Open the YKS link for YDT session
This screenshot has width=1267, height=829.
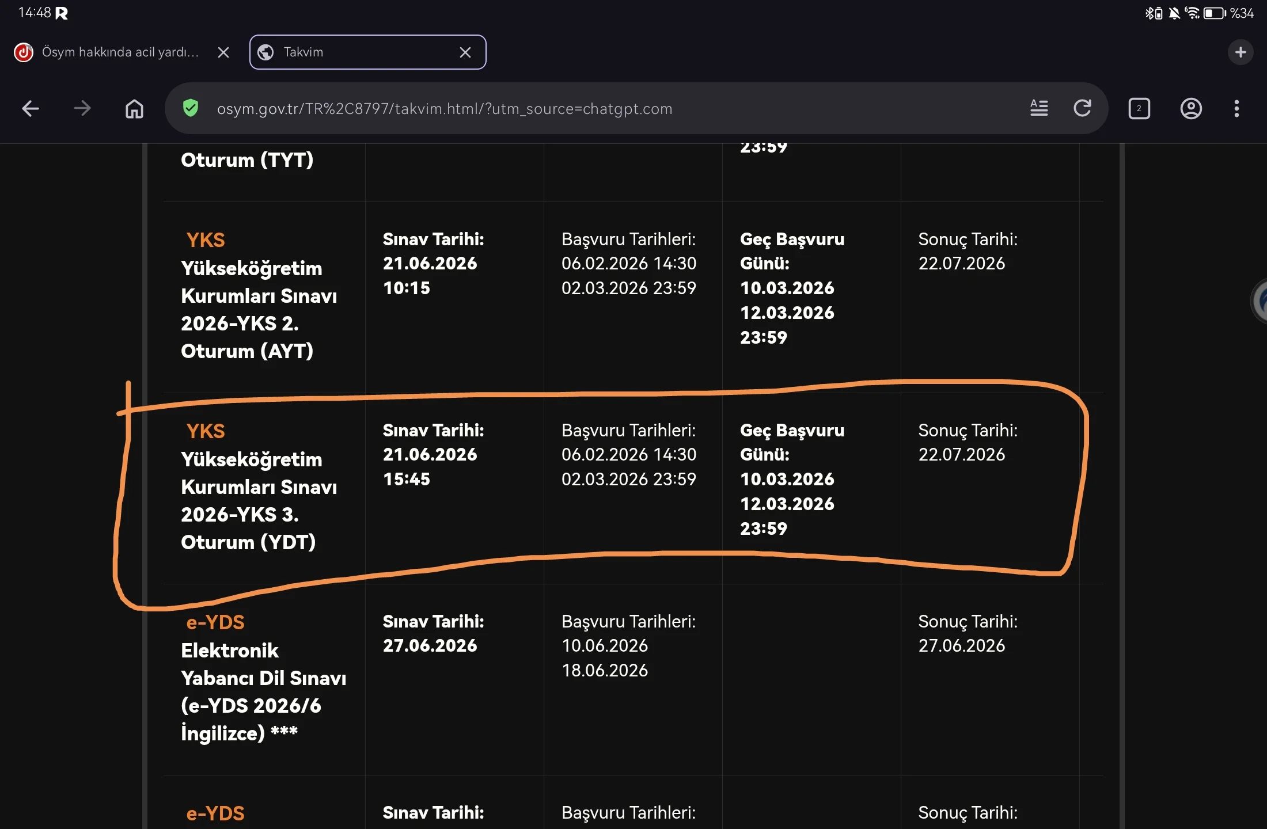[206, 431]
